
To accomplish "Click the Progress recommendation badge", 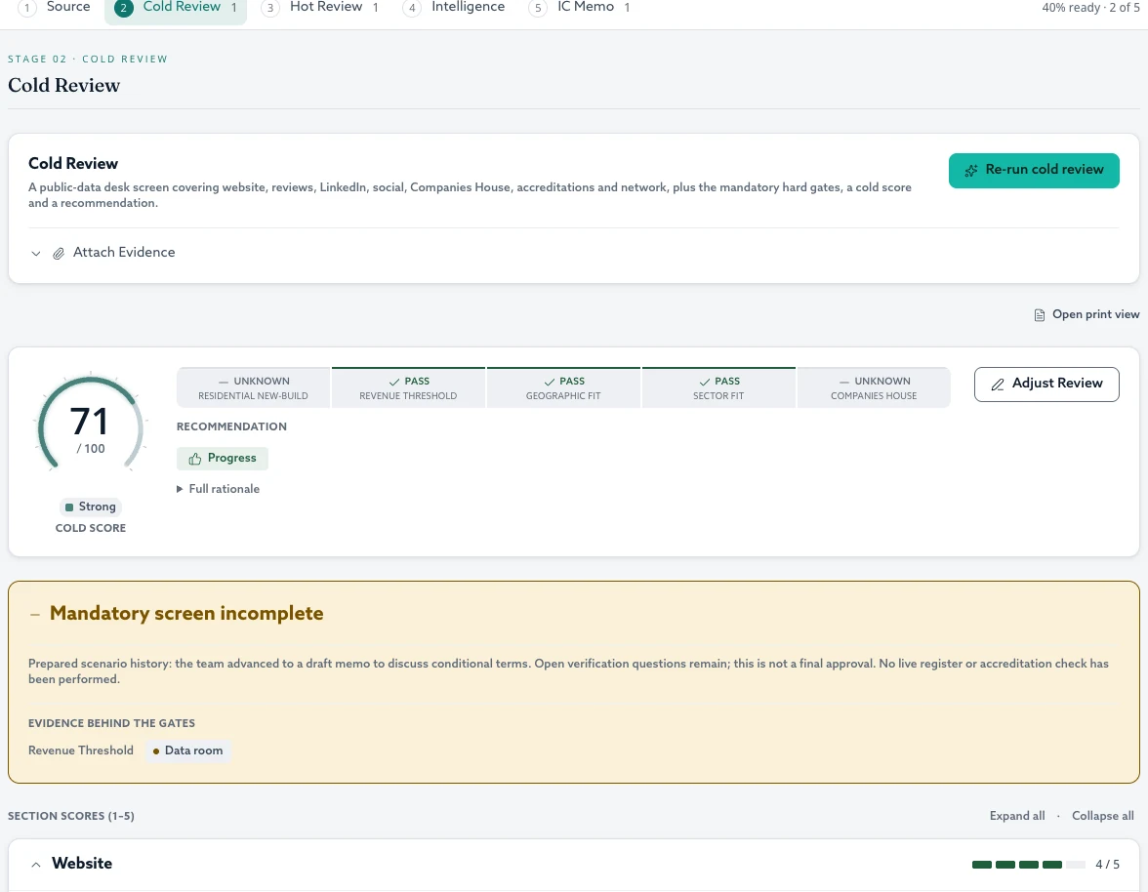I will click(x=223, y=459).
